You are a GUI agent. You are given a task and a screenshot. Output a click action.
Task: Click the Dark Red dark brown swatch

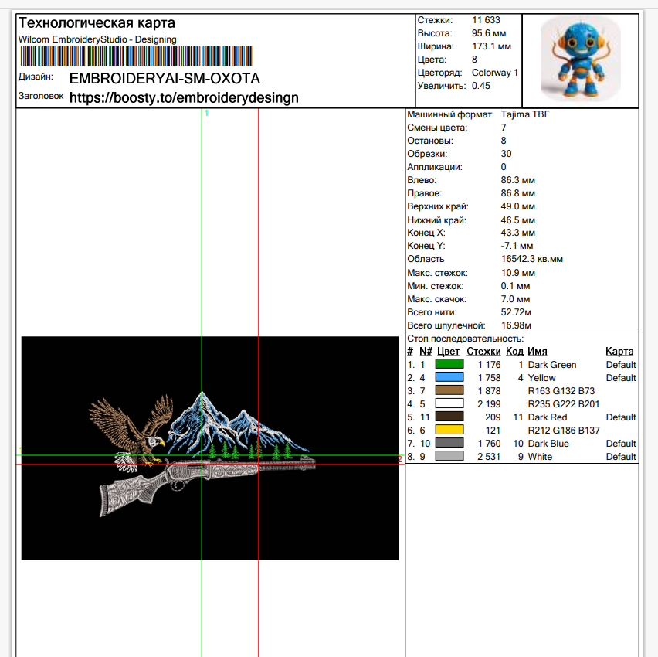449,417
